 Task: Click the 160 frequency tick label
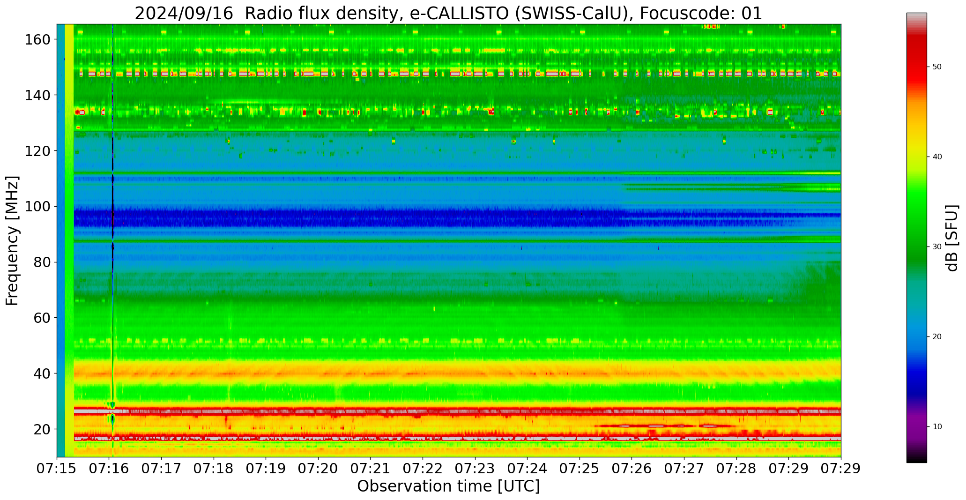click(x=38, y=39)
